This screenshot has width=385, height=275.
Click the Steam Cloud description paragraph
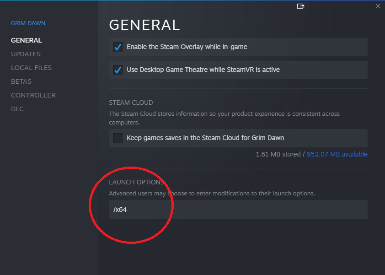(x=224, y=118)
